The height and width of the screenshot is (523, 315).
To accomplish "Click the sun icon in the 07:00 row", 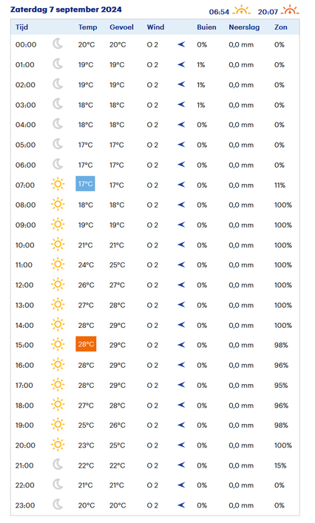I will pyautogui.click(x=58, y=184).
